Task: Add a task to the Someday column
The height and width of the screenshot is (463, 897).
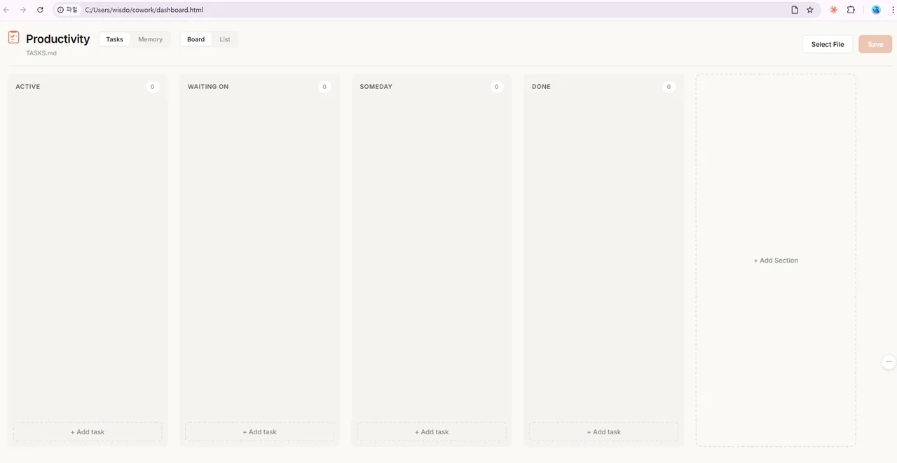Action: point(432,431)
